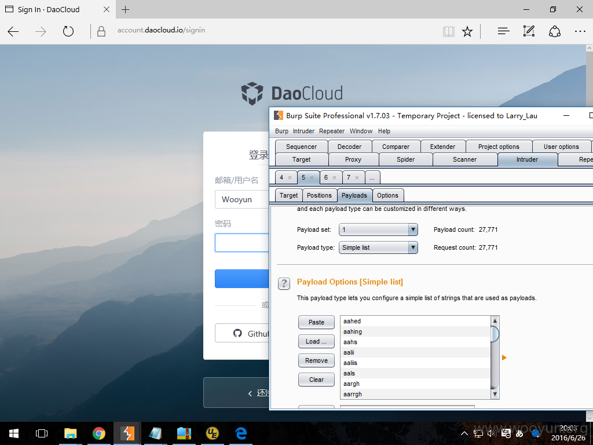Go back using the browser's back arrow
This screenshot has width=593, height=445.
(x=13, y=31)
